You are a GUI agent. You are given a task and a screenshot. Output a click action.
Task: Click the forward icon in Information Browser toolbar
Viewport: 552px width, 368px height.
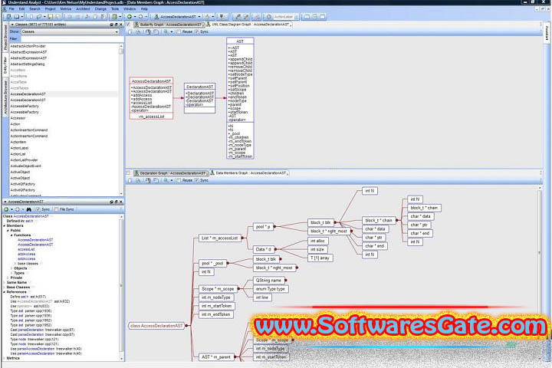(x=17, y=209)
